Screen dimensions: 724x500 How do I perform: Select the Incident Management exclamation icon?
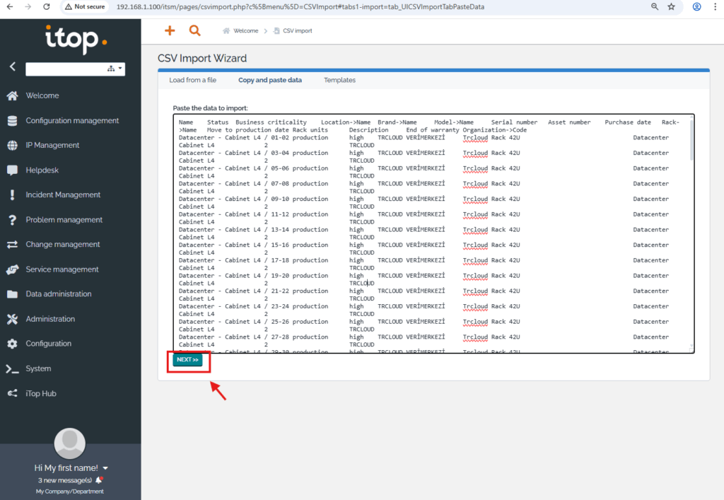tap(12, 195)
